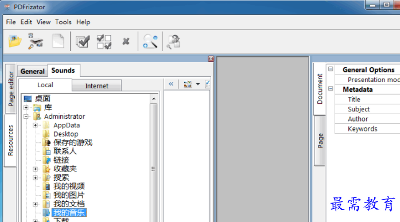Select the 收藏夹 folder
400x222 pixels.
click(65, 169)
